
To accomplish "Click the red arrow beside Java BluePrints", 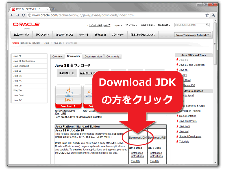I will pyautogui.click(x=177, y=121).
